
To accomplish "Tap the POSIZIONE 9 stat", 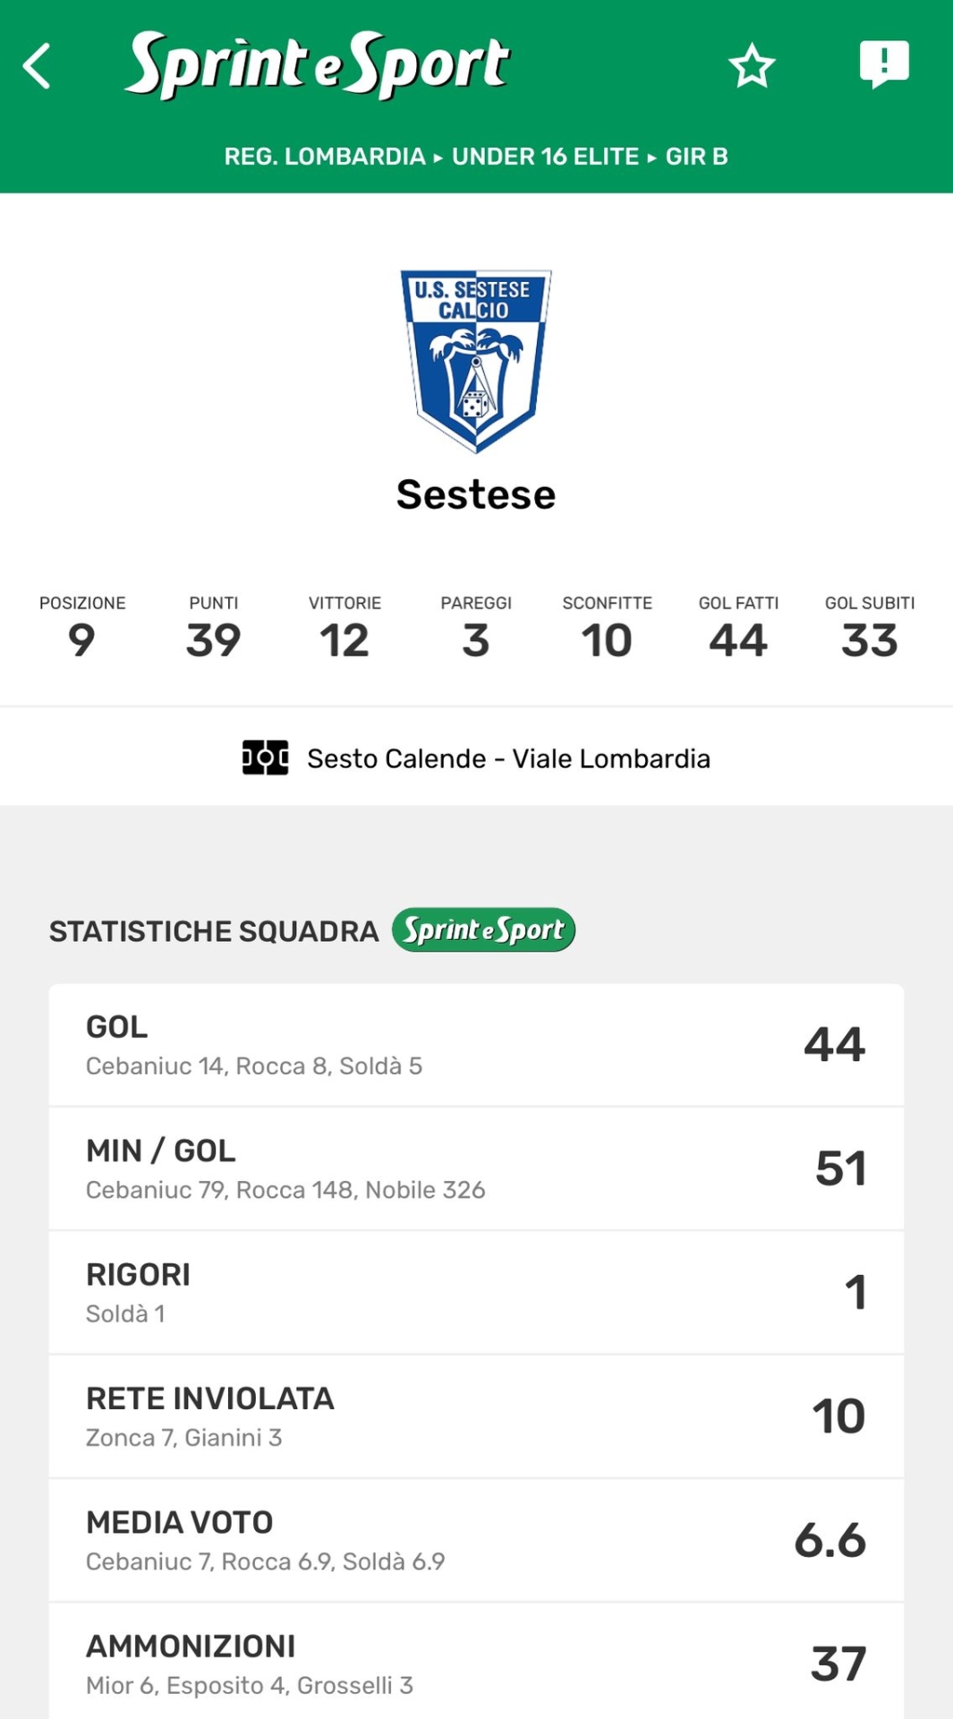I will [82, 629].
